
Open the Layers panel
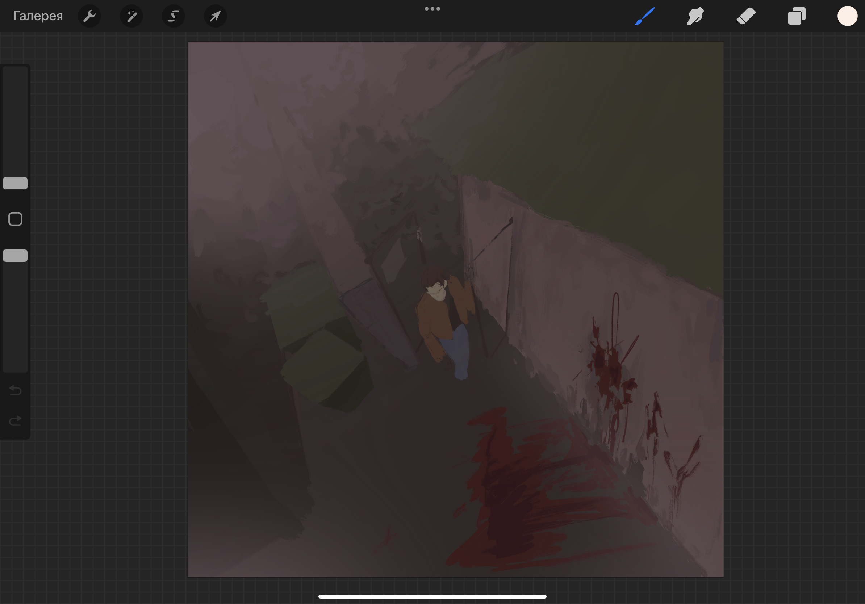point(797,16)
